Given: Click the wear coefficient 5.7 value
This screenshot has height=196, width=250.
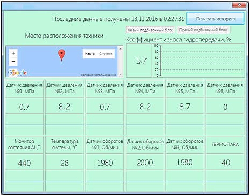Looking at the screenshot, I should tap(141, 61).
